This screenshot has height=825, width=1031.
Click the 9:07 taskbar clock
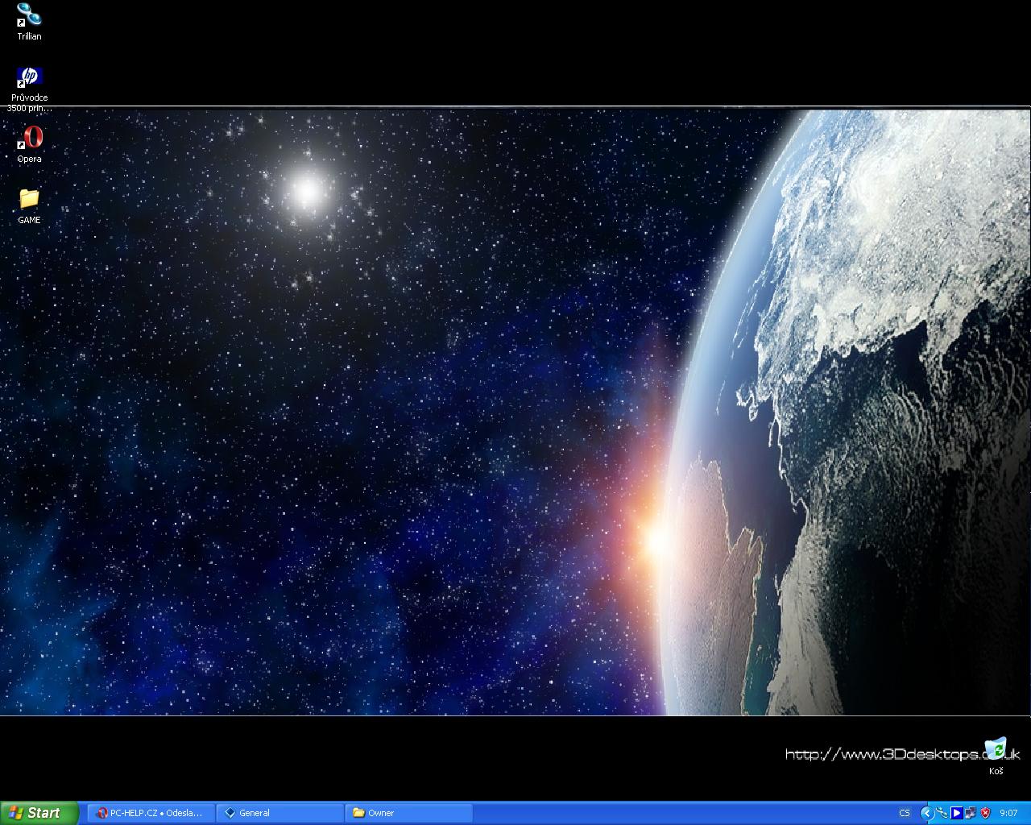[1008, 813]
